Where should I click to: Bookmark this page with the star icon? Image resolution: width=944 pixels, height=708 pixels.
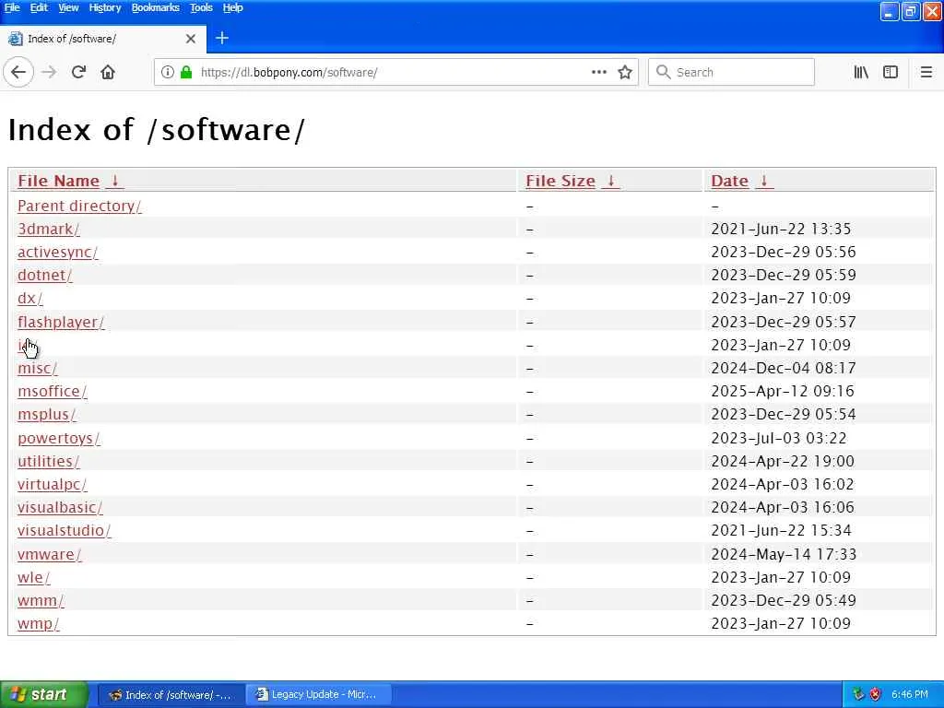click(625, 72)
